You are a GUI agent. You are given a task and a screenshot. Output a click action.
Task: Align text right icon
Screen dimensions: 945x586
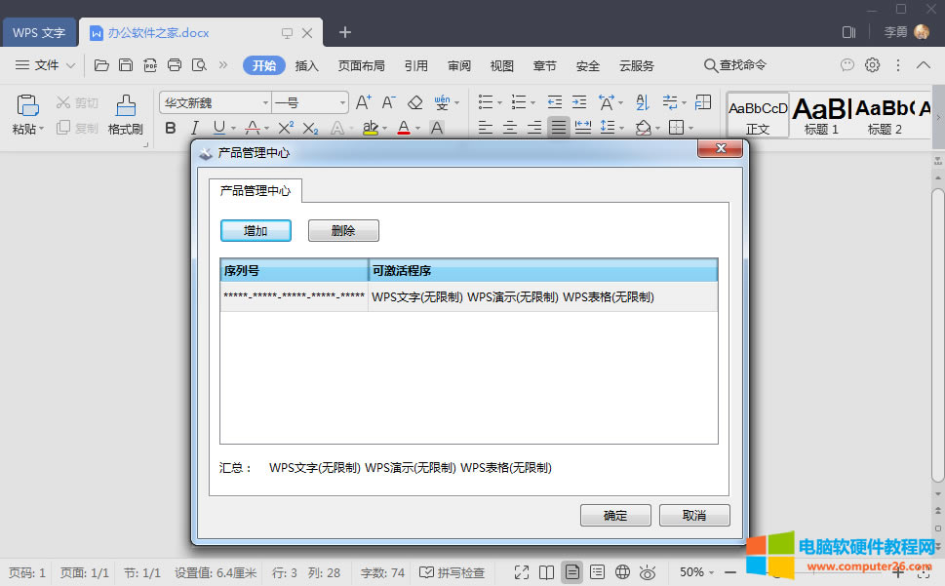pyautogui.click(x=534, y=128)
